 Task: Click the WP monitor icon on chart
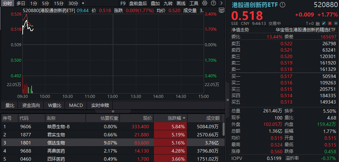coord(222,10)
